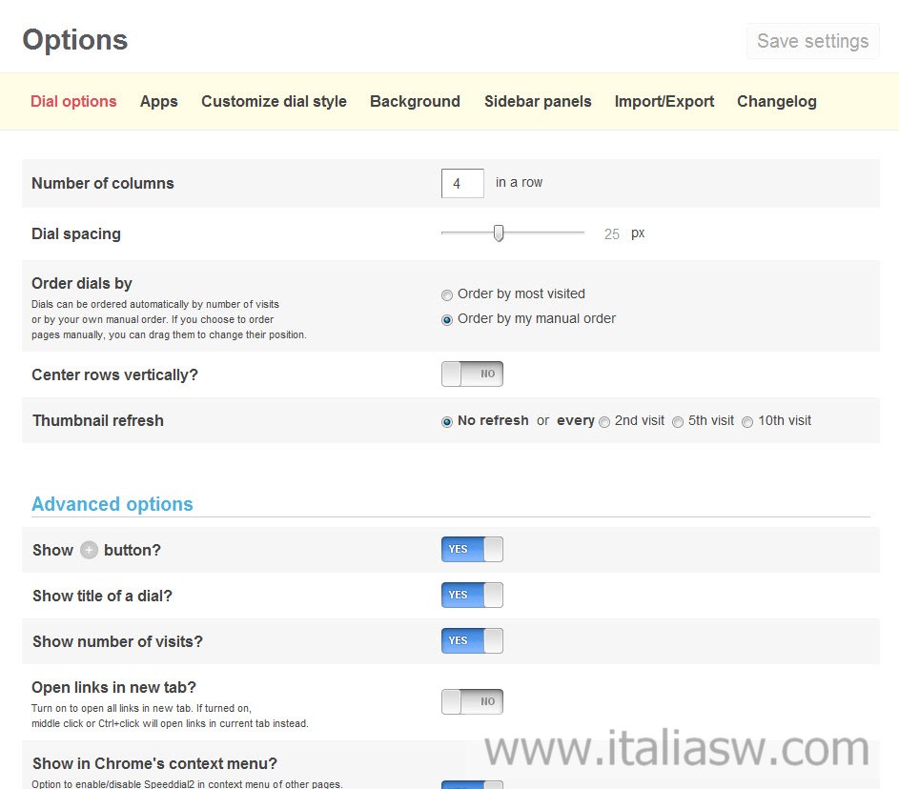
Task: Click the Number of columns label
Action: (103, 183)
